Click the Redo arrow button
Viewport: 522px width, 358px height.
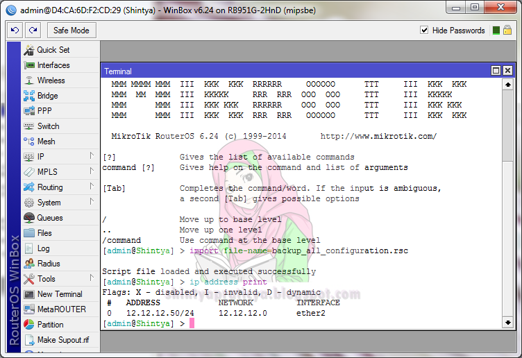33,31
